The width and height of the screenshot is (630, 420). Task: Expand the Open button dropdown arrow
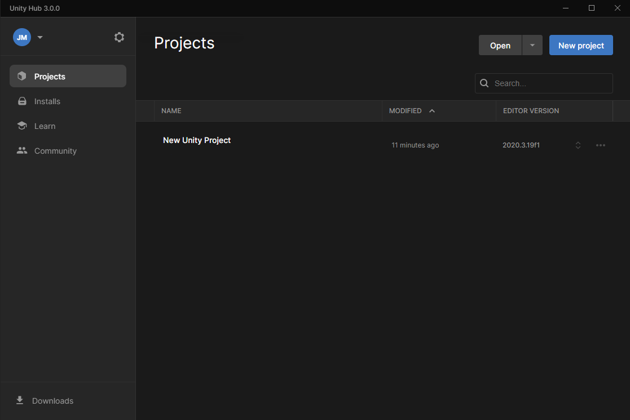coord(532,46)
